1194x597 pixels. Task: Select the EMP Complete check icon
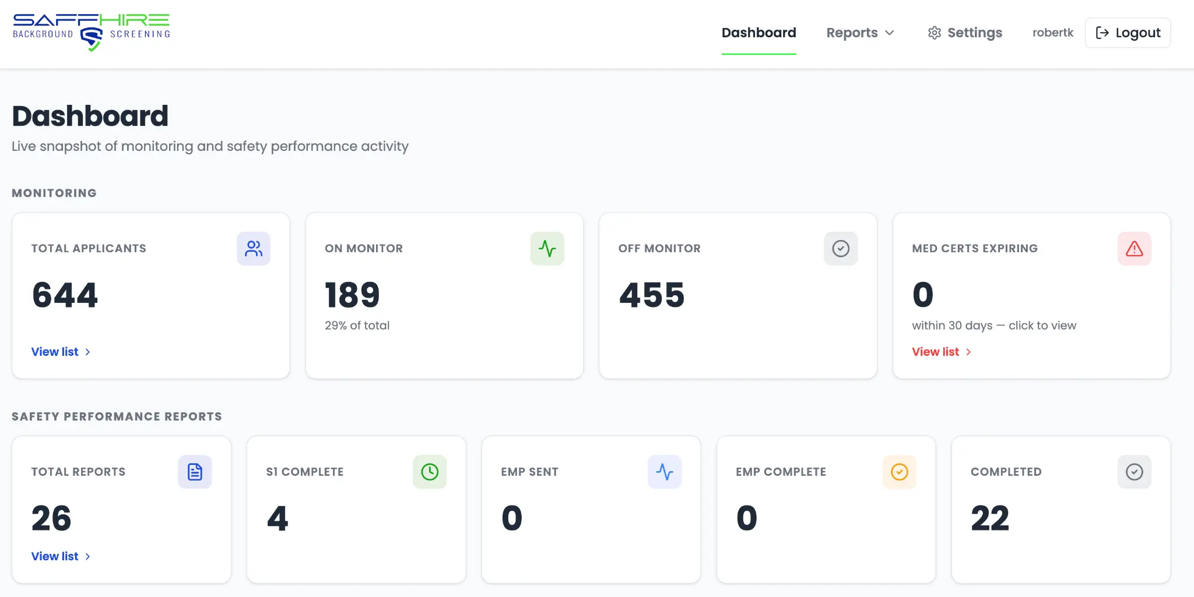pos(900,472)
